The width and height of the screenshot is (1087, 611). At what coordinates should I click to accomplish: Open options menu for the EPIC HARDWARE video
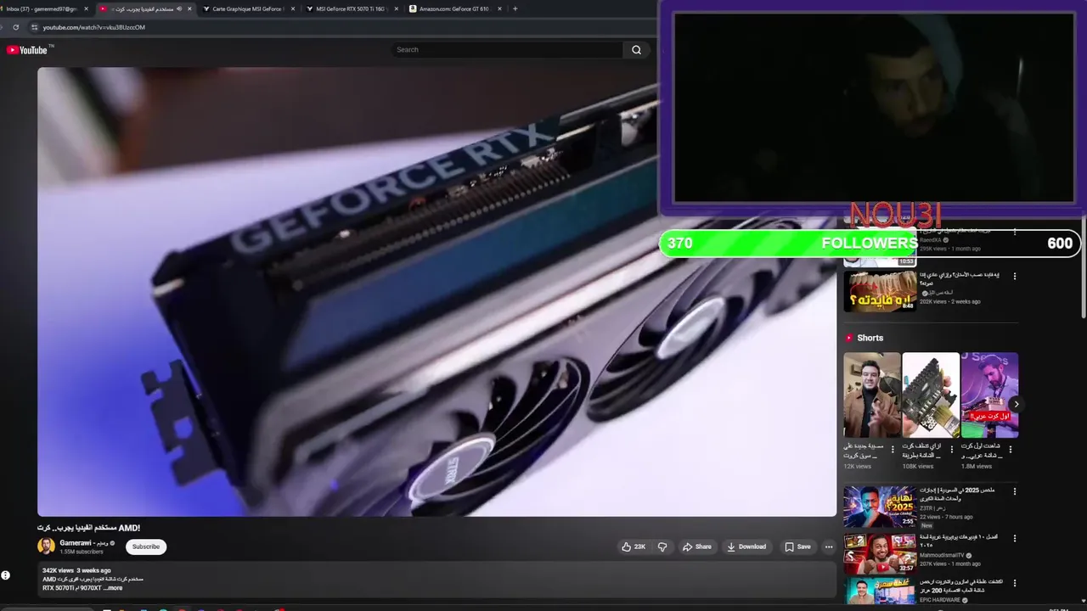pos(1014,583)
